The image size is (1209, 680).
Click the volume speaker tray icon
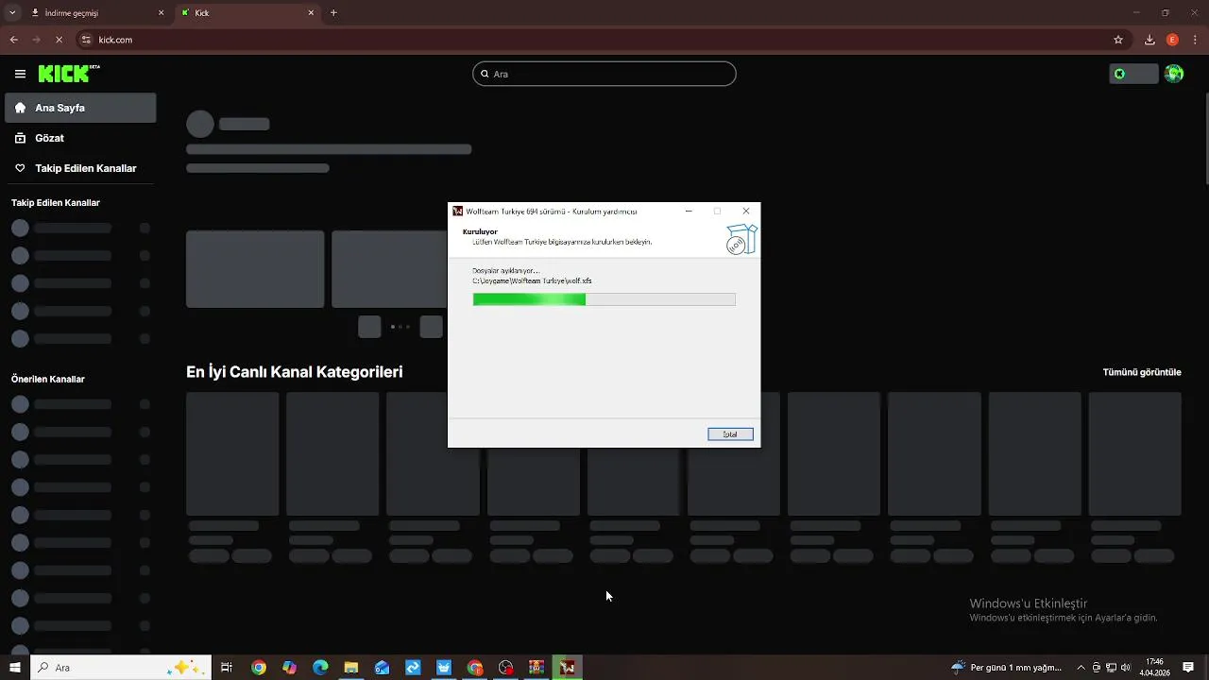tap(1125, 668)
